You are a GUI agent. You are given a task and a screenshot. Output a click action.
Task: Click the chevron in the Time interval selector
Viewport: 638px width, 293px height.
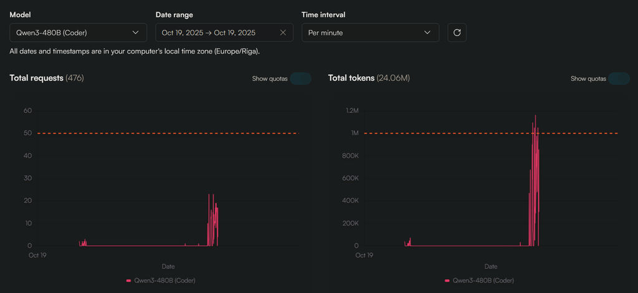coord(427,32)
